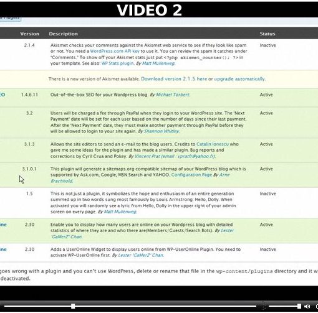Open Lester Chan link in UserOnline Widget row
The width and height of the screenshot is (318, 313).
141,255
